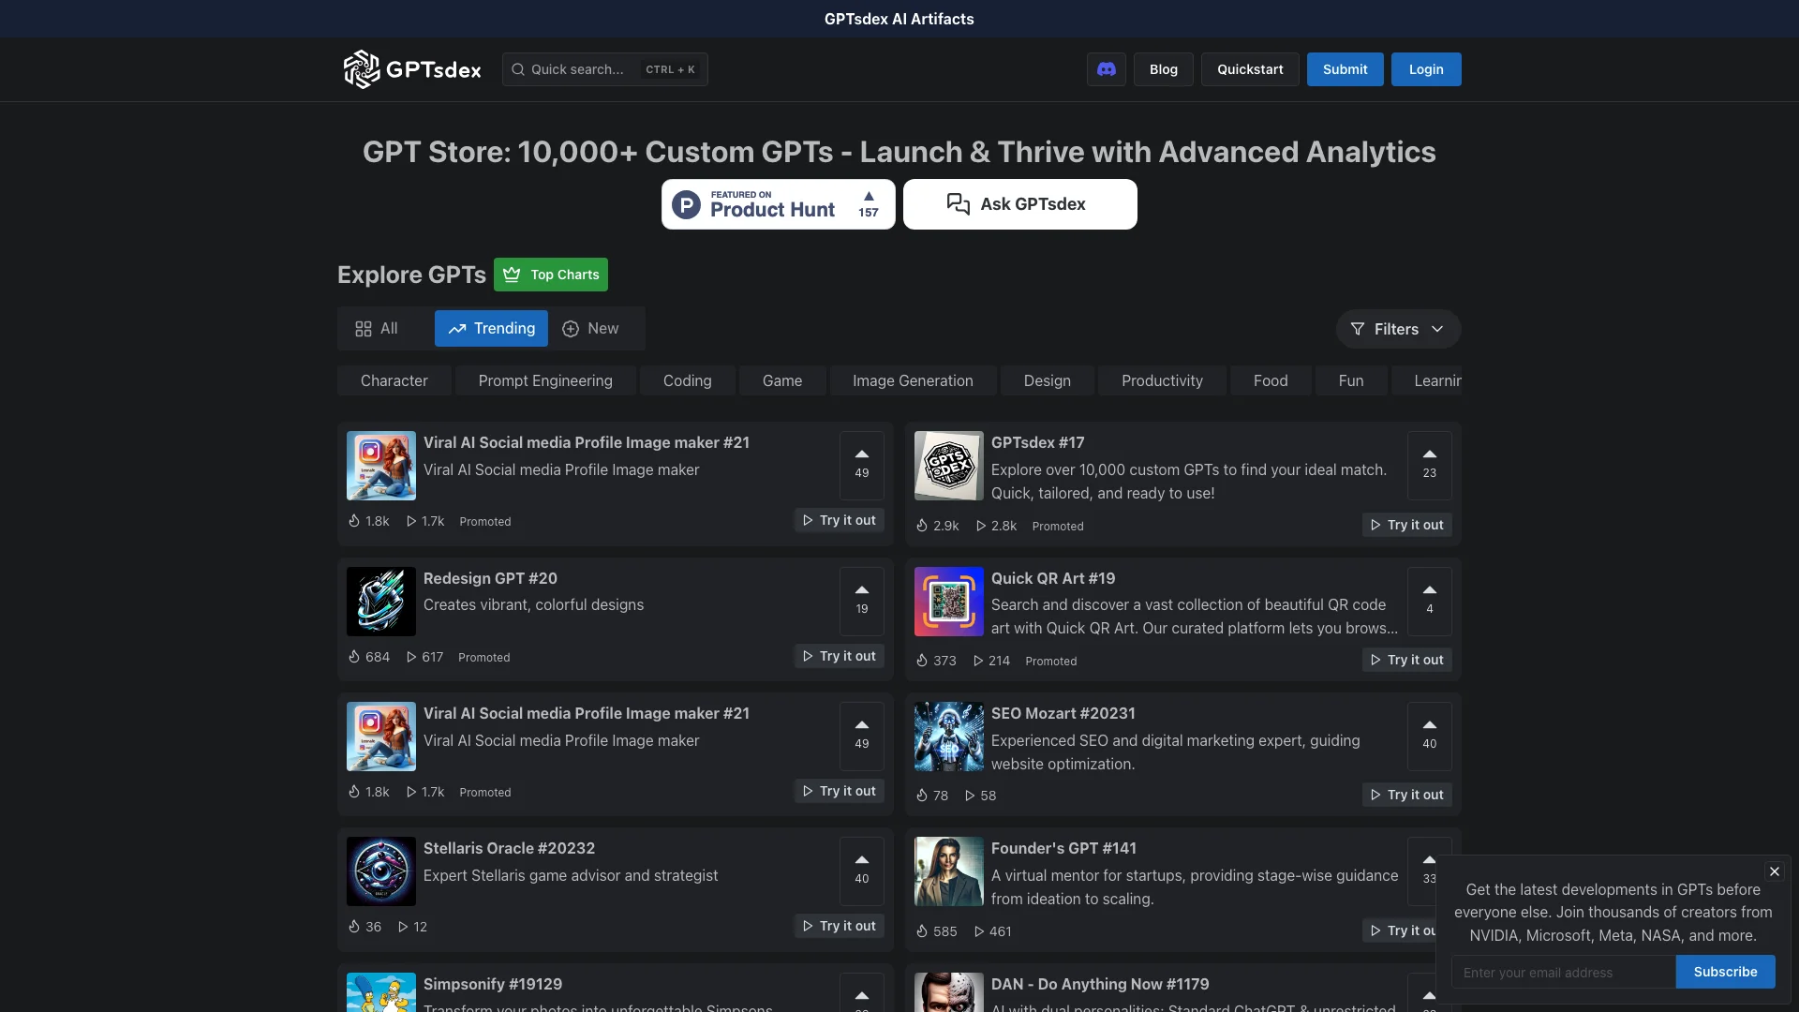Open the Blog page
This screenshot has height=1012, width=1799.
(1163, 69)
